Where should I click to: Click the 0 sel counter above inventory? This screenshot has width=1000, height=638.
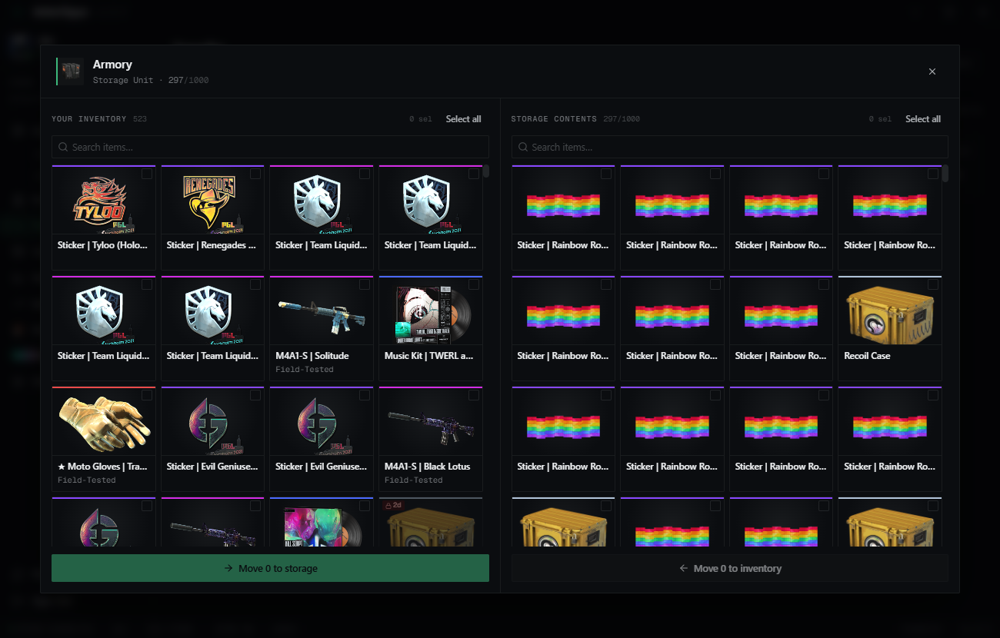coord(421,119)
